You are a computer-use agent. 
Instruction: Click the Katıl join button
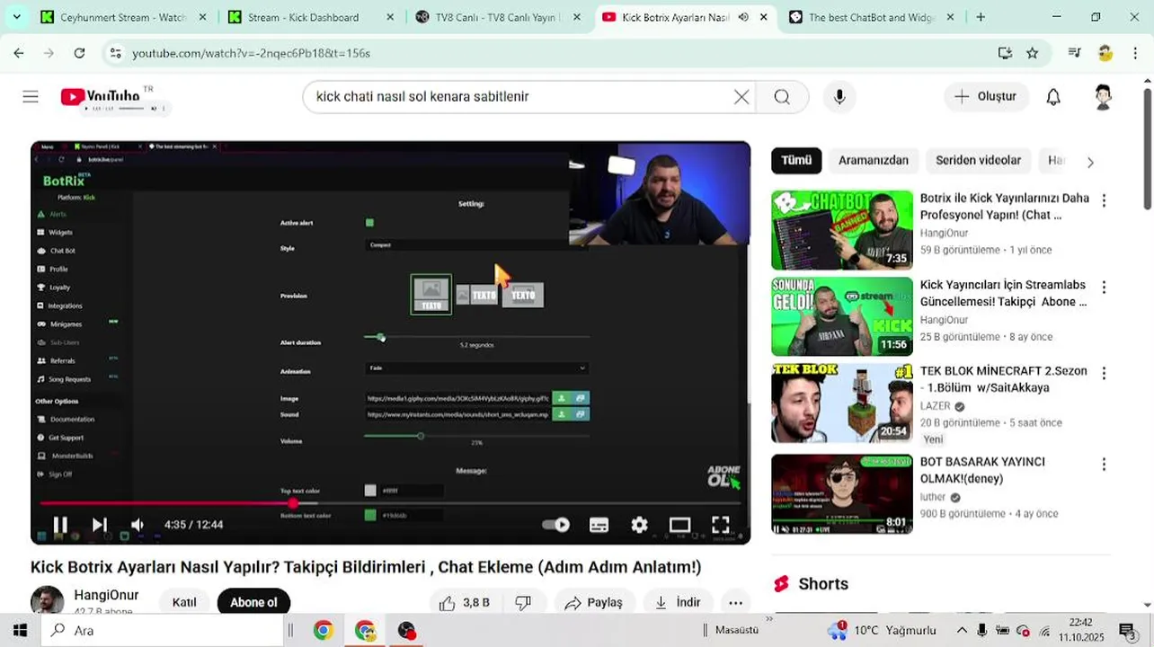(x=184, y=602)
